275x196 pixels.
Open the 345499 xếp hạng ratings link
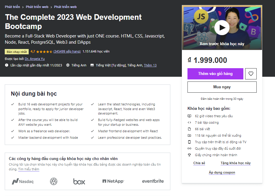[x=67, y=51]
